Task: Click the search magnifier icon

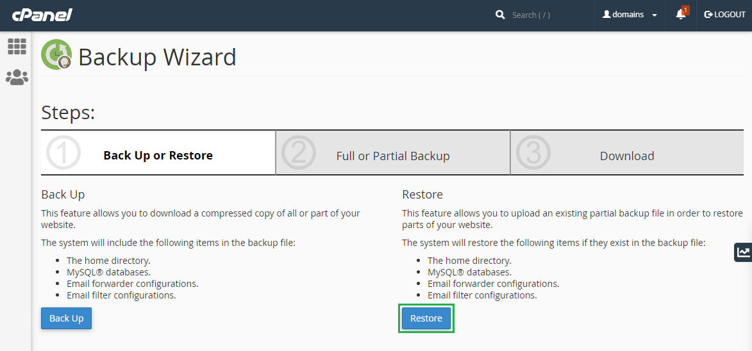Action: point(500,15)
